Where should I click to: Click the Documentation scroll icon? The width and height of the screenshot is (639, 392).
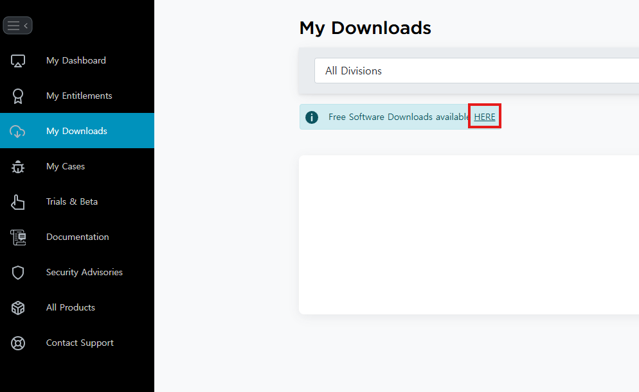[18, 237]
